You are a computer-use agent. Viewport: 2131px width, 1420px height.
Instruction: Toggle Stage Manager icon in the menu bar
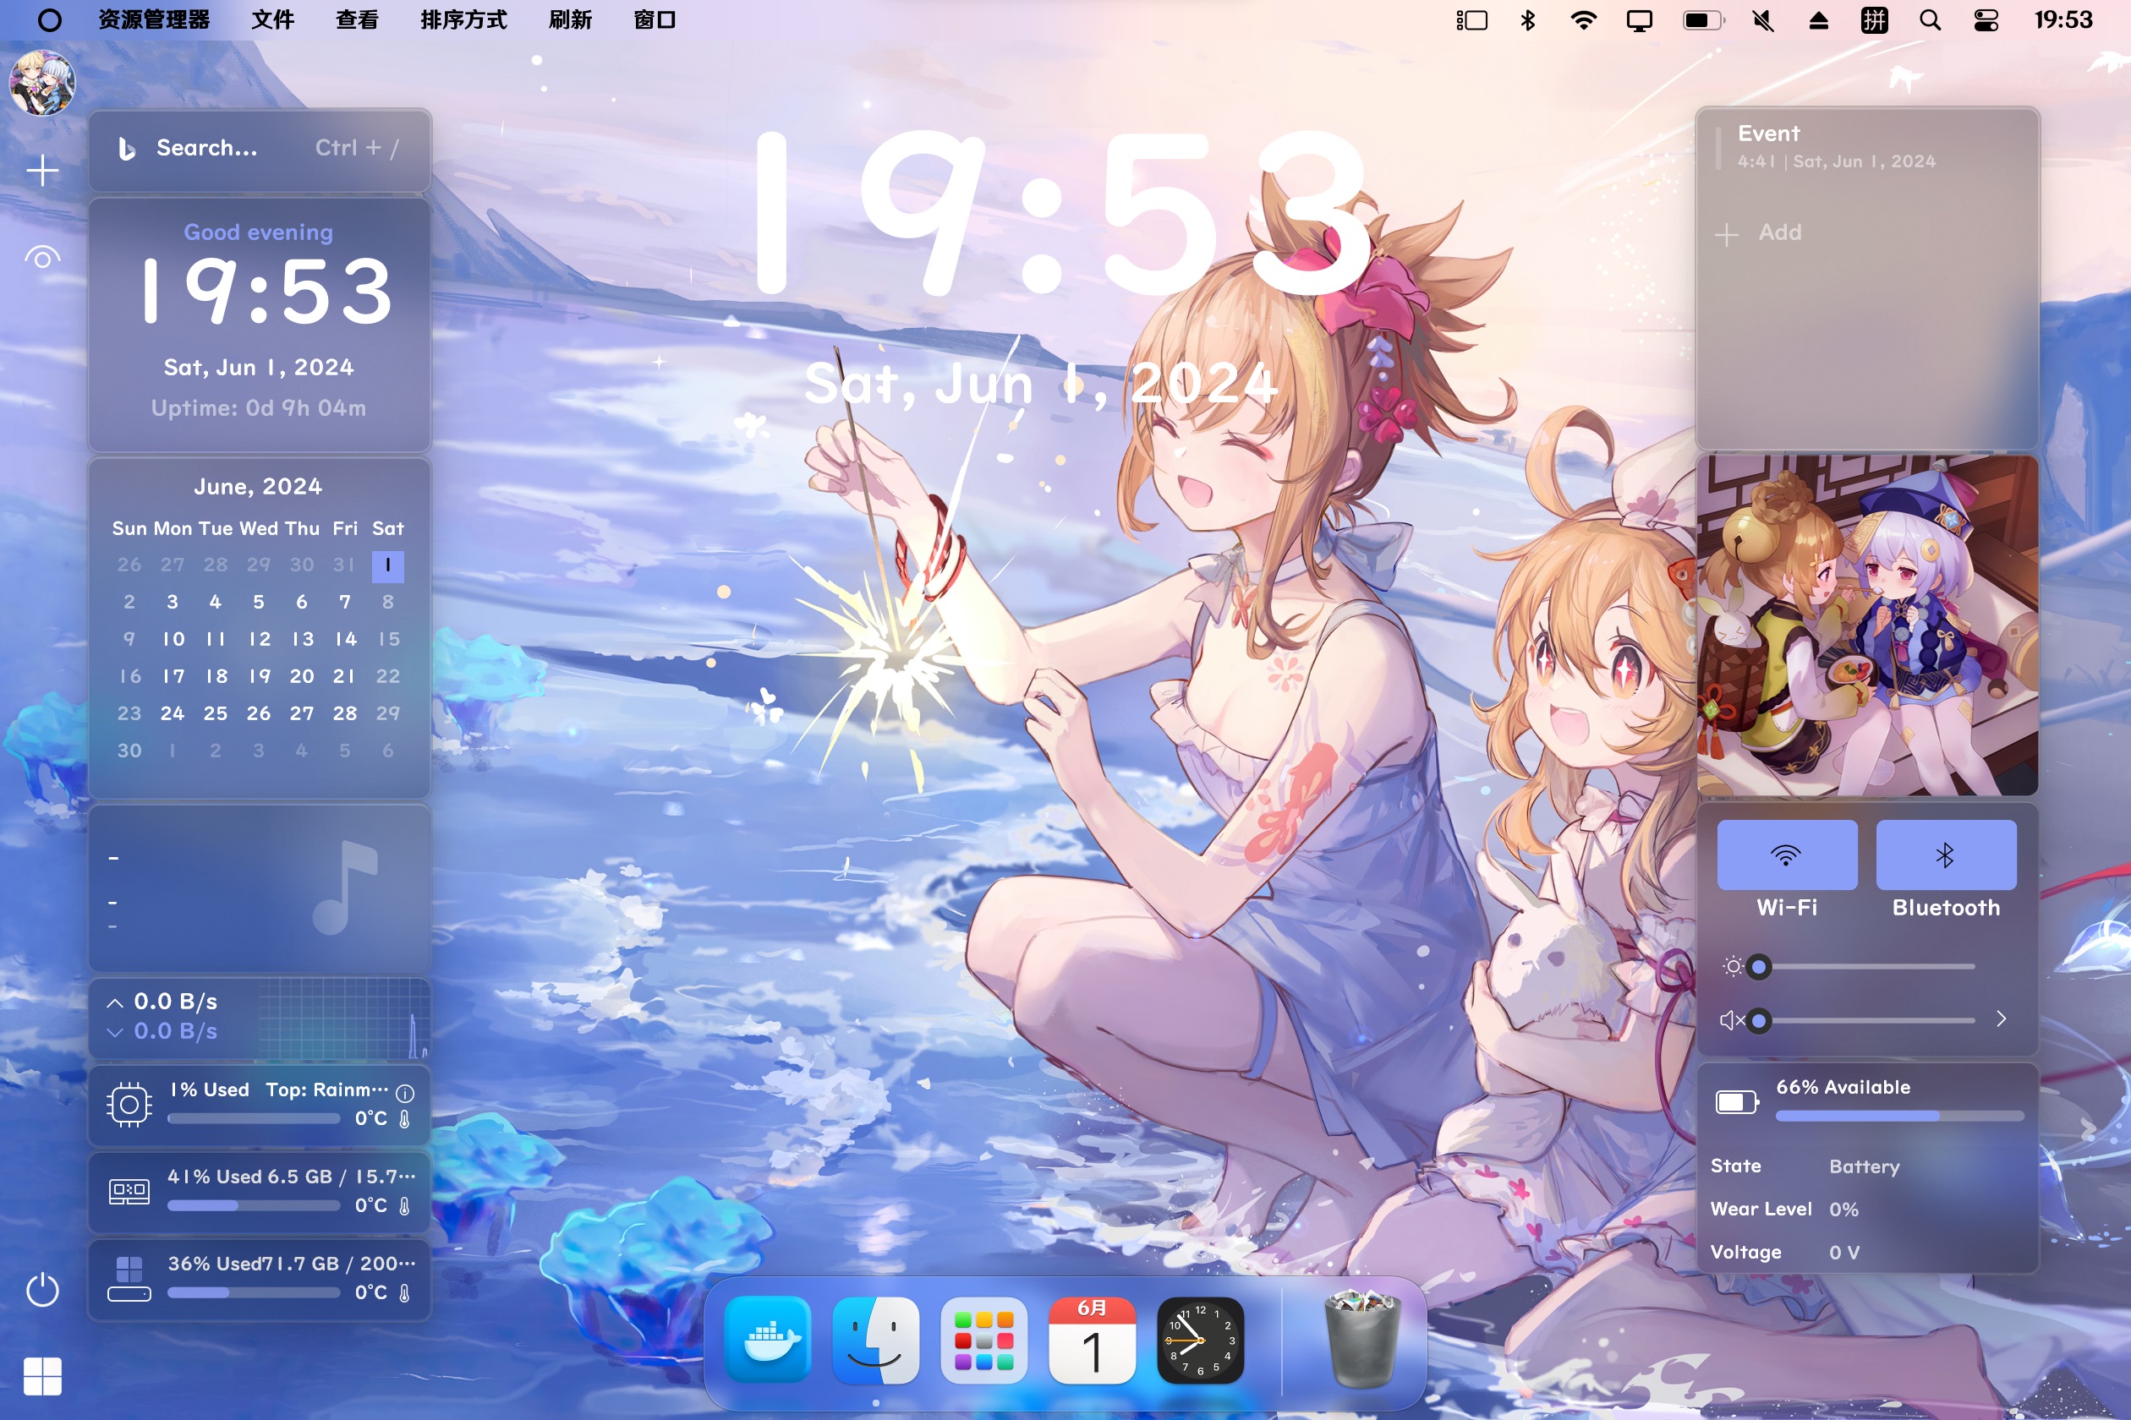tap(1471, 20)
